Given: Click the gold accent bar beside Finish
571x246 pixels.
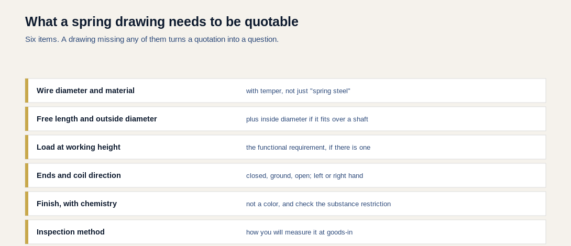Looking at the screenshot, I should (27, 204).
